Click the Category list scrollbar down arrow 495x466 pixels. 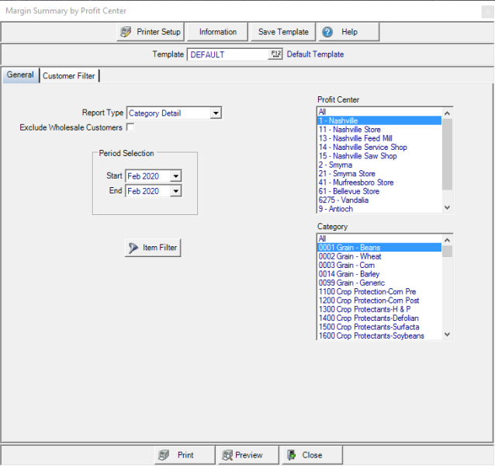447,334
